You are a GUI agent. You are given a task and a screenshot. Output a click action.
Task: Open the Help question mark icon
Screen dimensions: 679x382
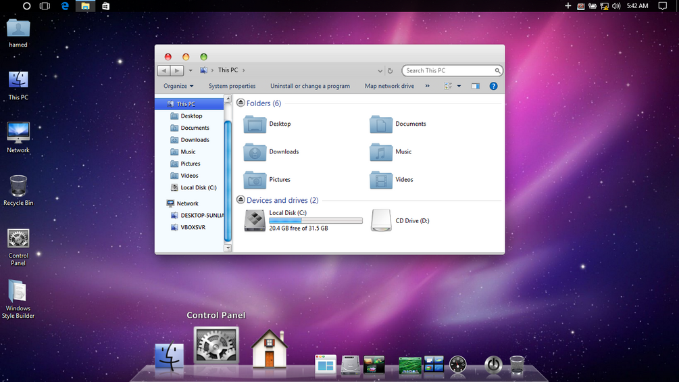pyautogui.click(x=493, y=86)
